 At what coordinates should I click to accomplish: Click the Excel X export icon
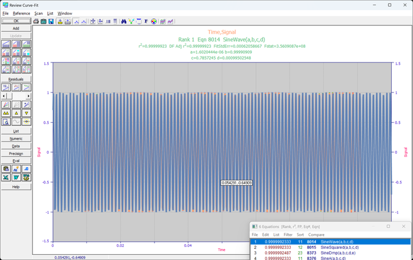(x=6, y=177)
